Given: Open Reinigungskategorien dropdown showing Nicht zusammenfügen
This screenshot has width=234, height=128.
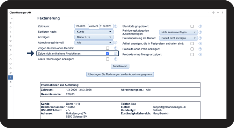Looking at the screenshot, I should 178,32.
